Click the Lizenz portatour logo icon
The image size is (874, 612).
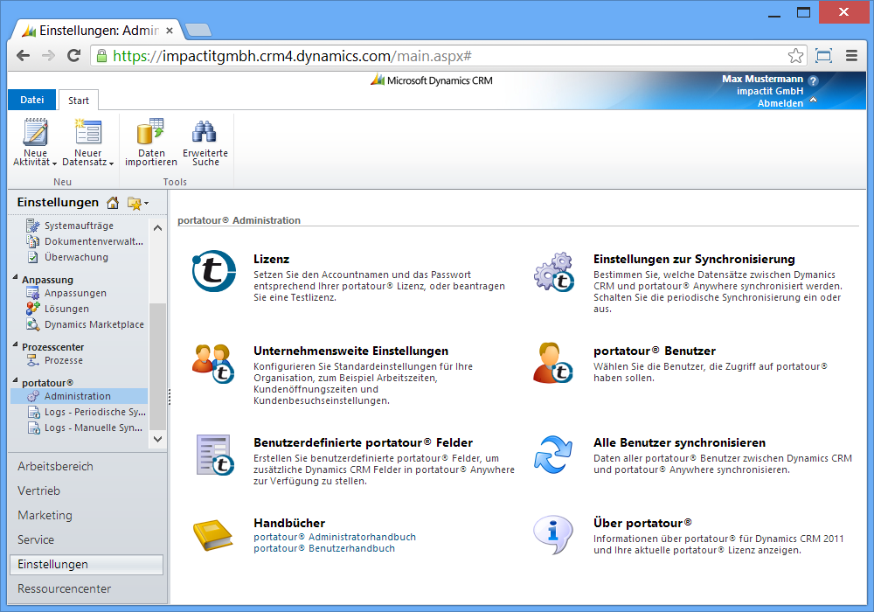[213, 271]
